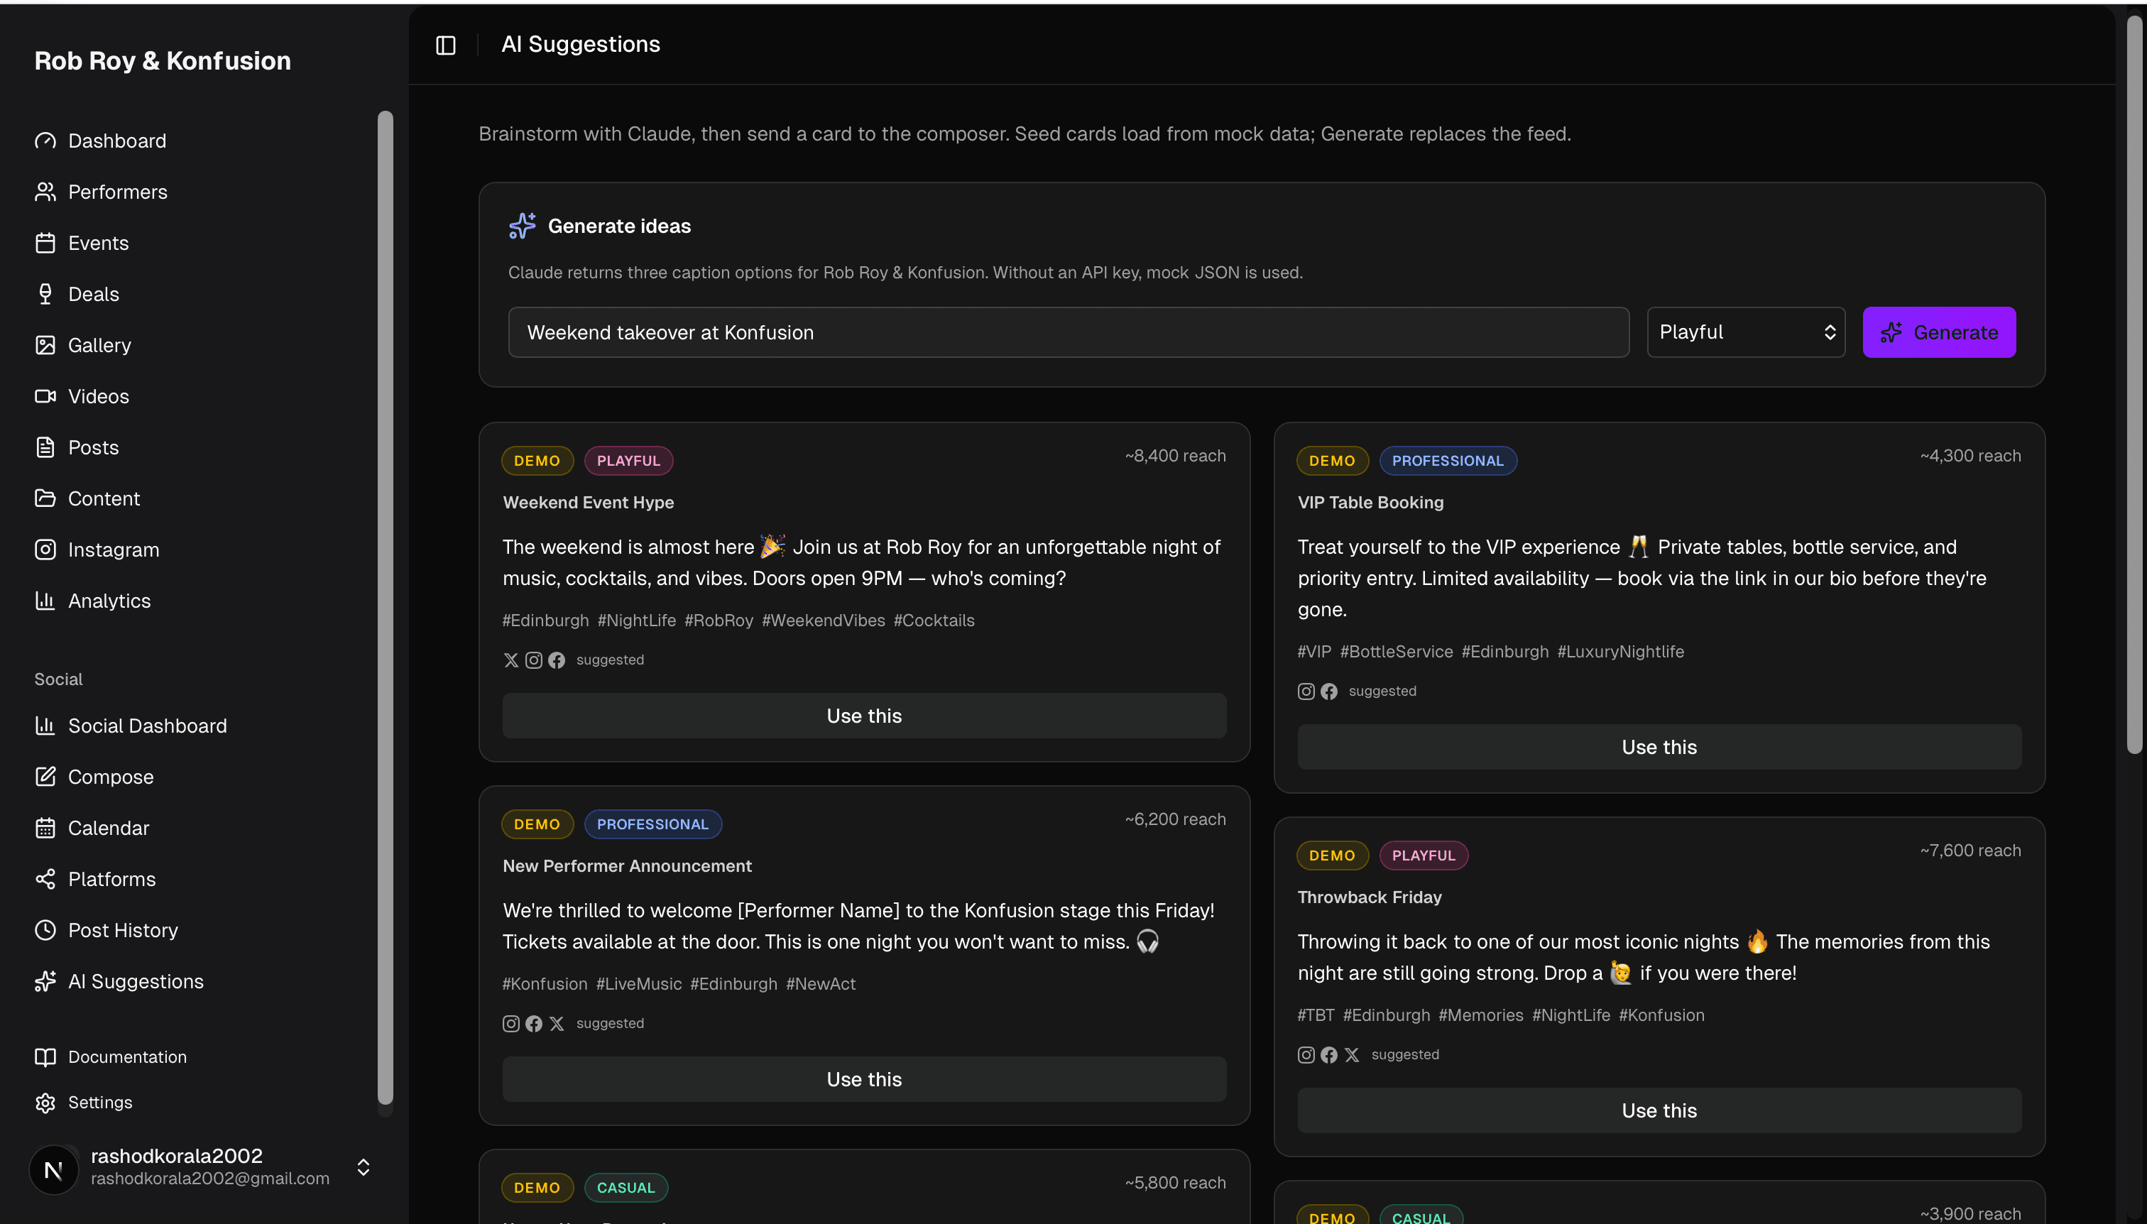Toggle the sidebar collapse button near AI Suggestions header
Image resolution: width=2147 pixels, height=1224 pixels.
tap(444, 45)
